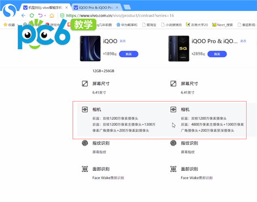Open the 爱淘宝 bookmark
The height and width of the screenshot is (202, 257).
pos(149,25)
